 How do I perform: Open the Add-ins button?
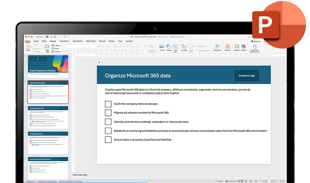228,47
